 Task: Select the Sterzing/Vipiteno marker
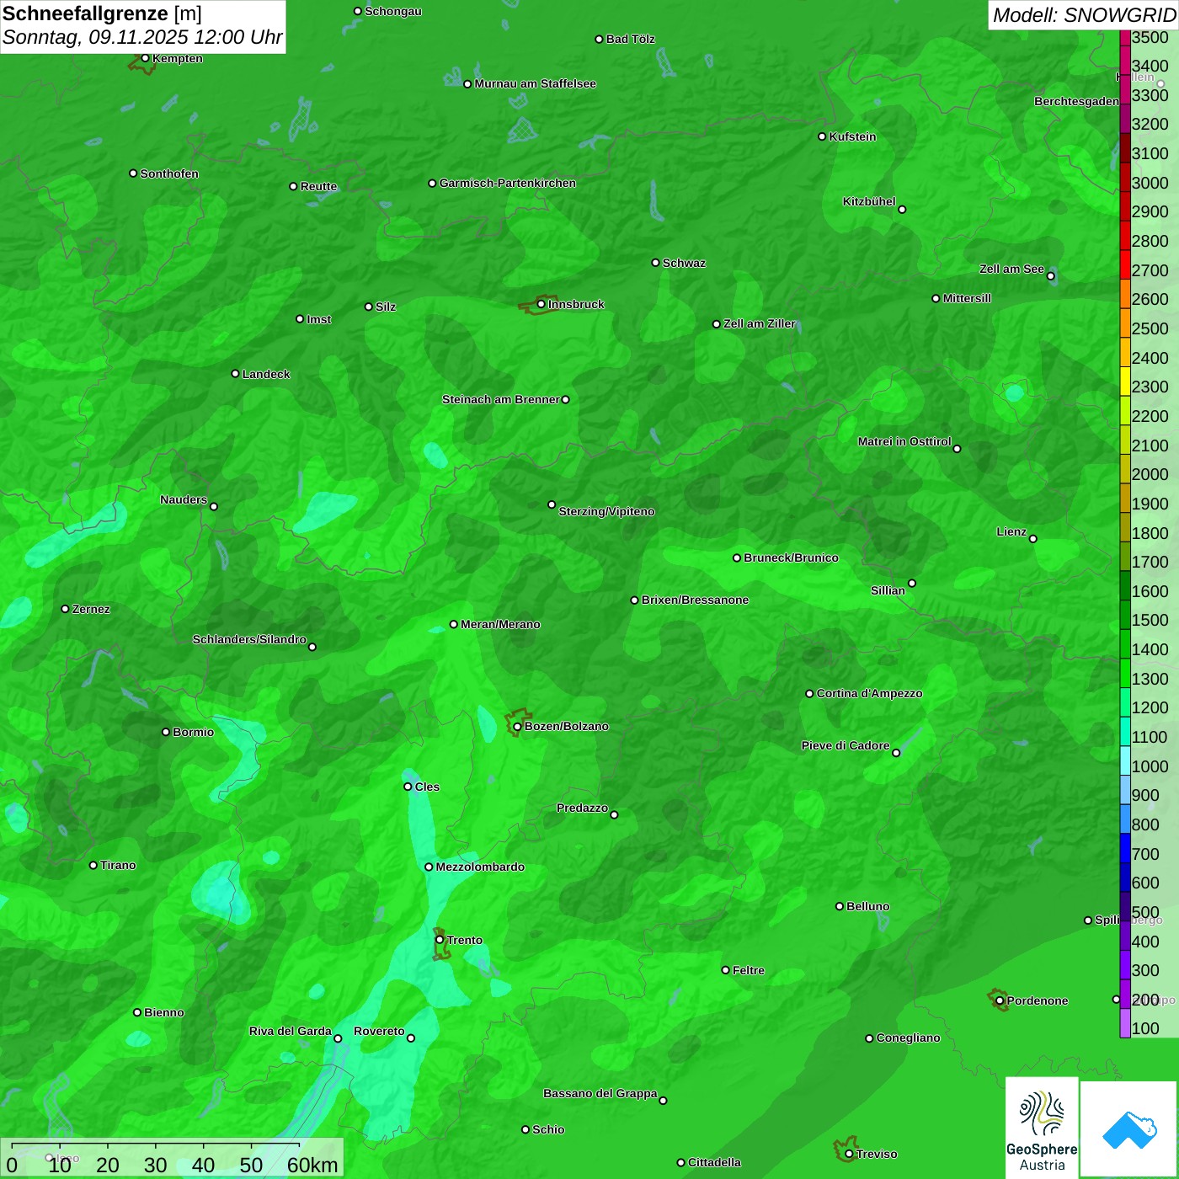click(552, 504)
